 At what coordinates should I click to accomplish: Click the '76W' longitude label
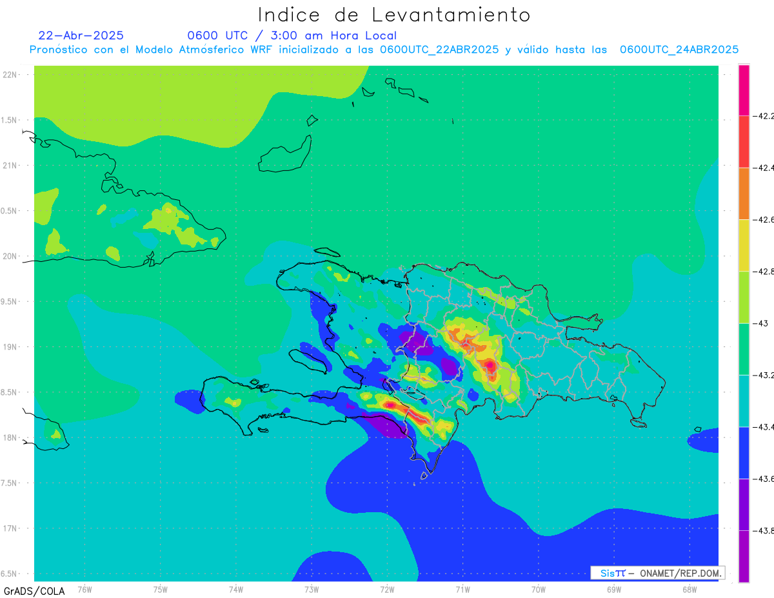pos(84,589)
